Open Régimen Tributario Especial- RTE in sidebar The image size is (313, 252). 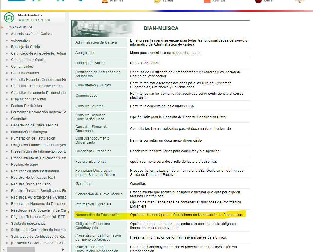pyautogui.click(x=38, y=217)
